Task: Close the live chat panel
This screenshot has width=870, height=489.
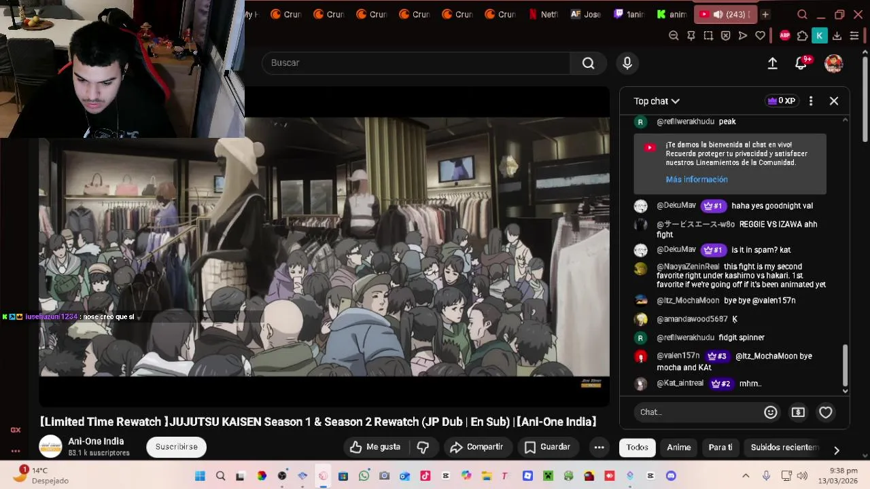Action: [834, 101]
